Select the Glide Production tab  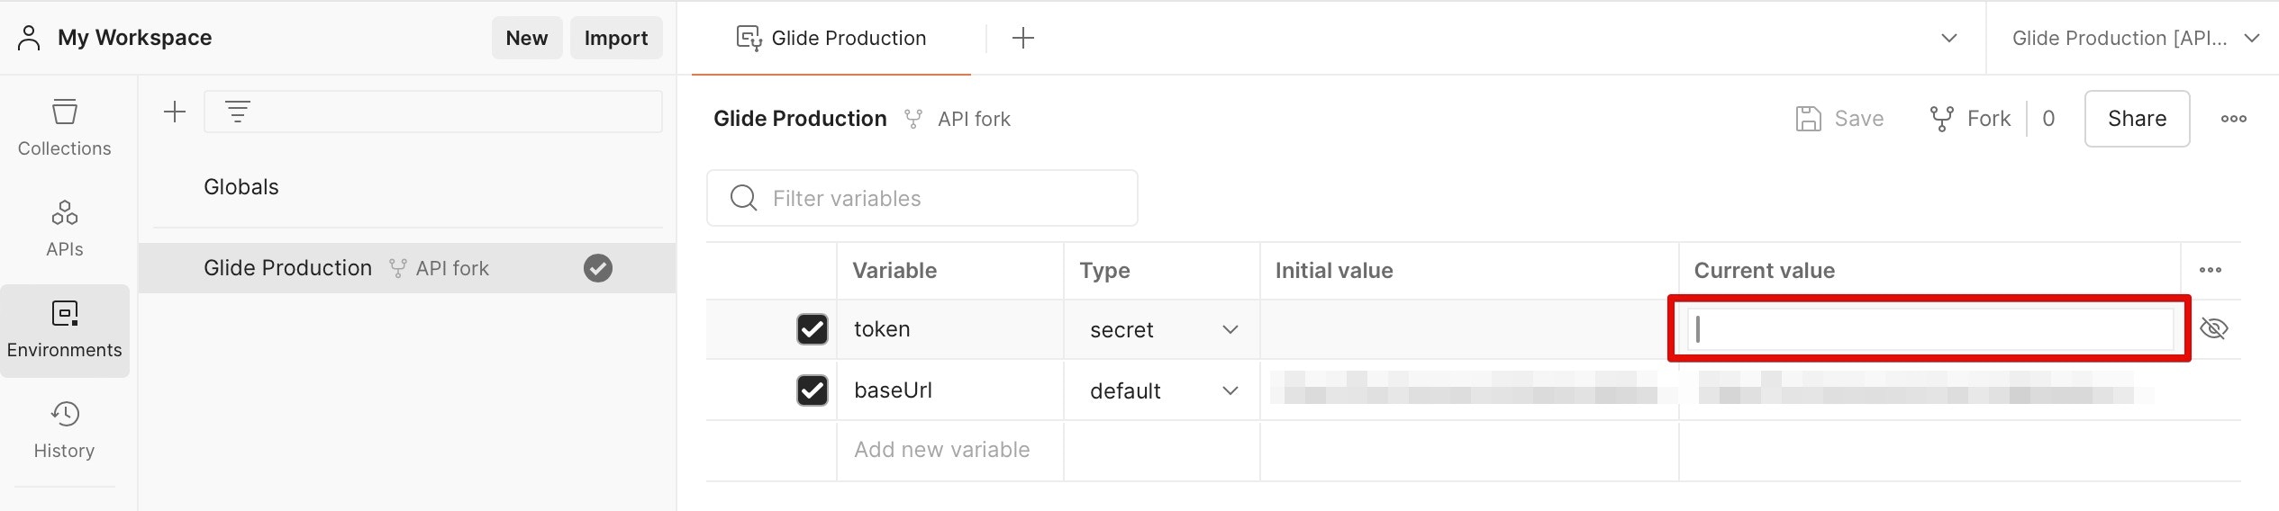831,38
